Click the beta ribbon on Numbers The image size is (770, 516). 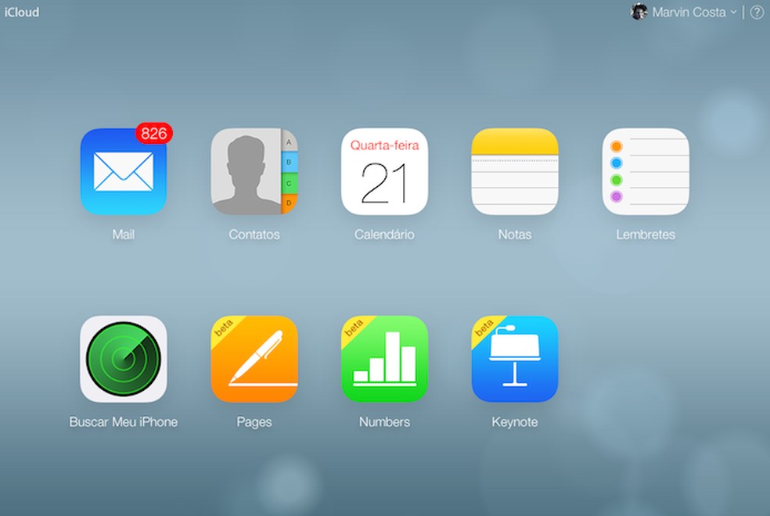click(x=353, y=328)
